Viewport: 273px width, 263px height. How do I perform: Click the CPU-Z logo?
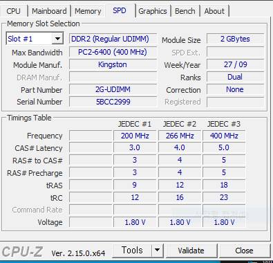coord(22,252)
